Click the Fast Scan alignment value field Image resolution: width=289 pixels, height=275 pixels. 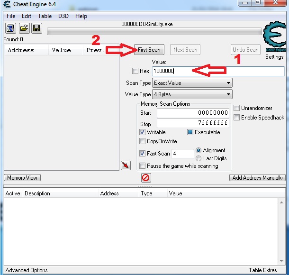[x=182, y=154]
